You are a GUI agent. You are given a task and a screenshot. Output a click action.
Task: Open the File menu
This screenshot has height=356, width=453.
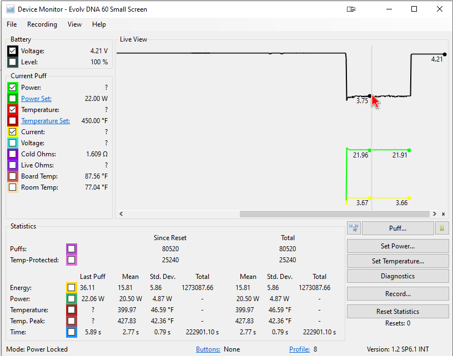12,24
